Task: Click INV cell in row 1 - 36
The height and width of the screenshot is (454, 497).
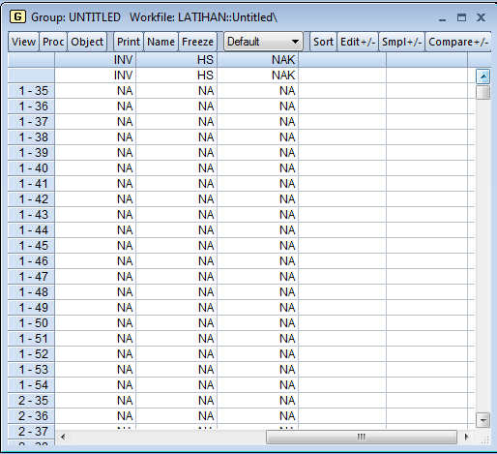Action: pyautogui.click(x=96, y=106)
